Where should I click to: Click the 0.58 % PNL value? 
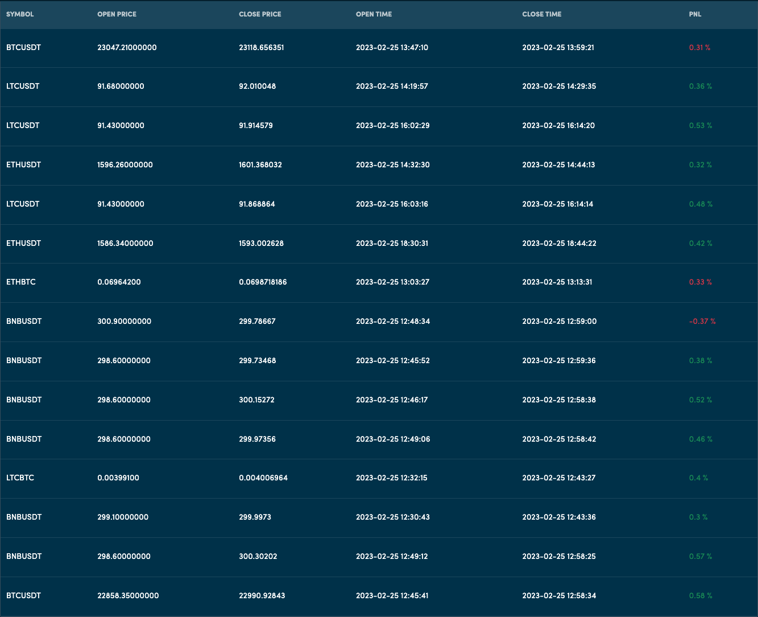point(701,595)
